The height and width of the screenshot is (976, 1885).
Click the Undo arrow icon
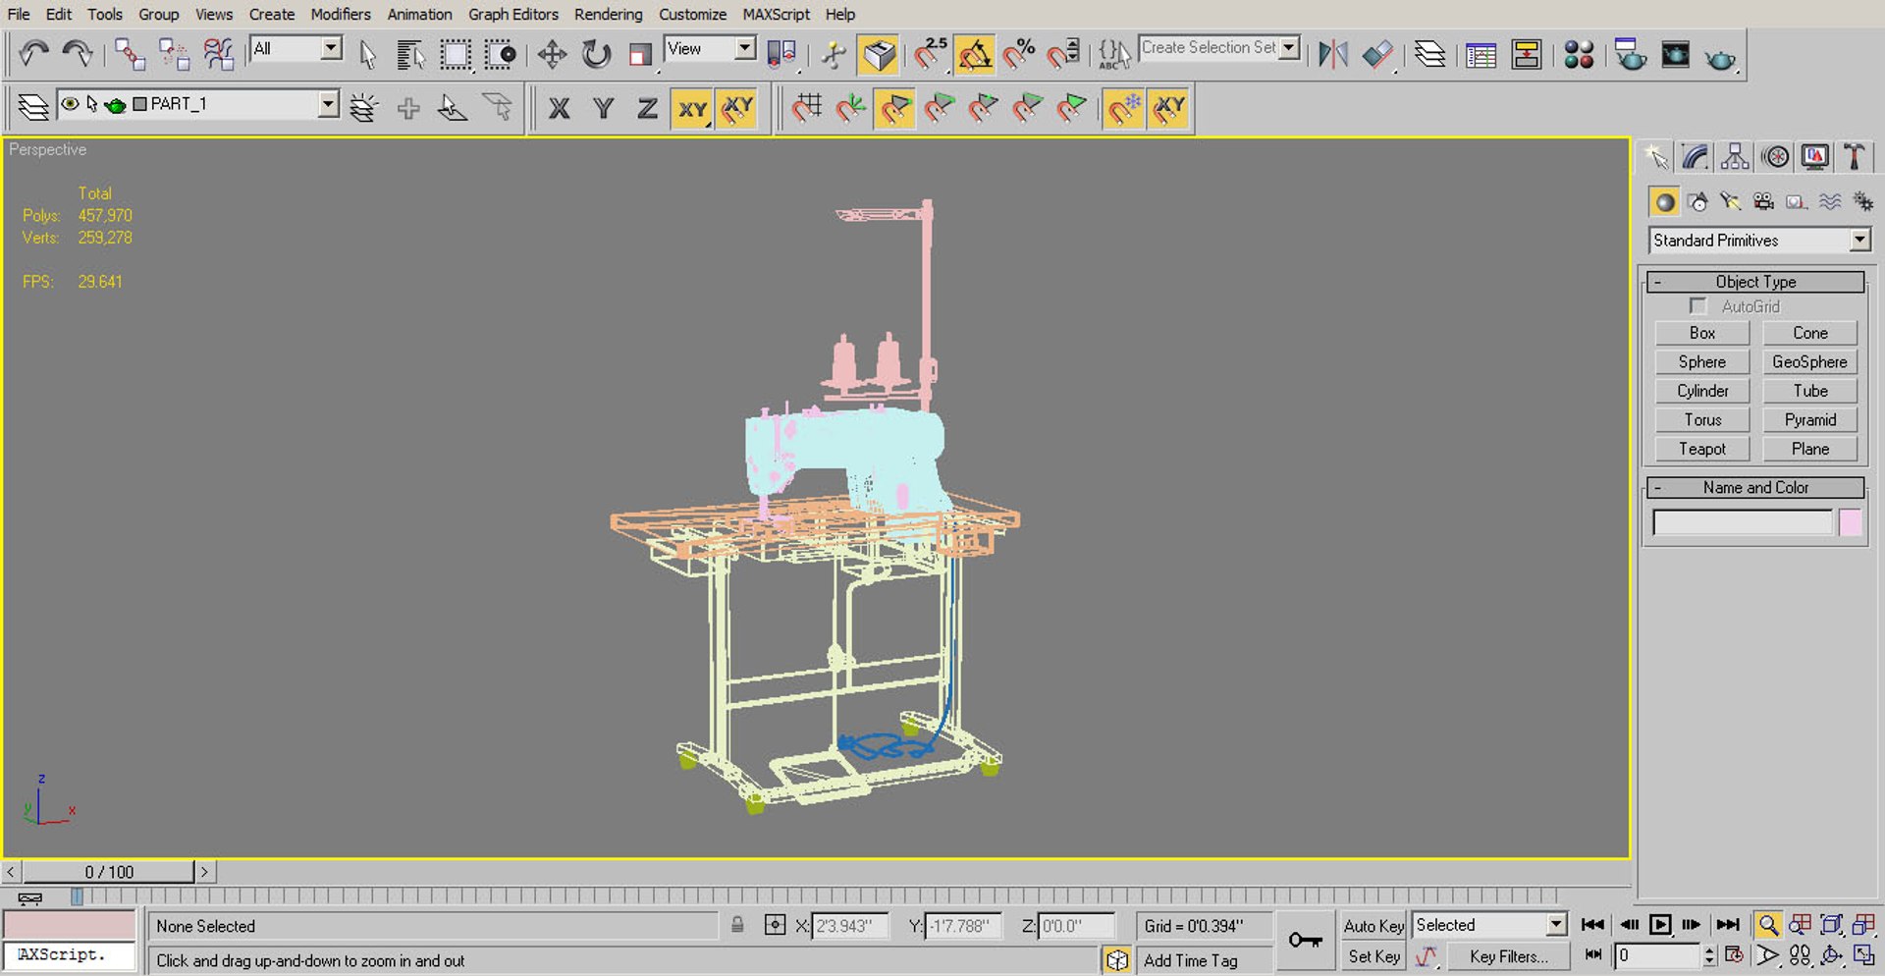pyautogui.click(x=34, y=54)
